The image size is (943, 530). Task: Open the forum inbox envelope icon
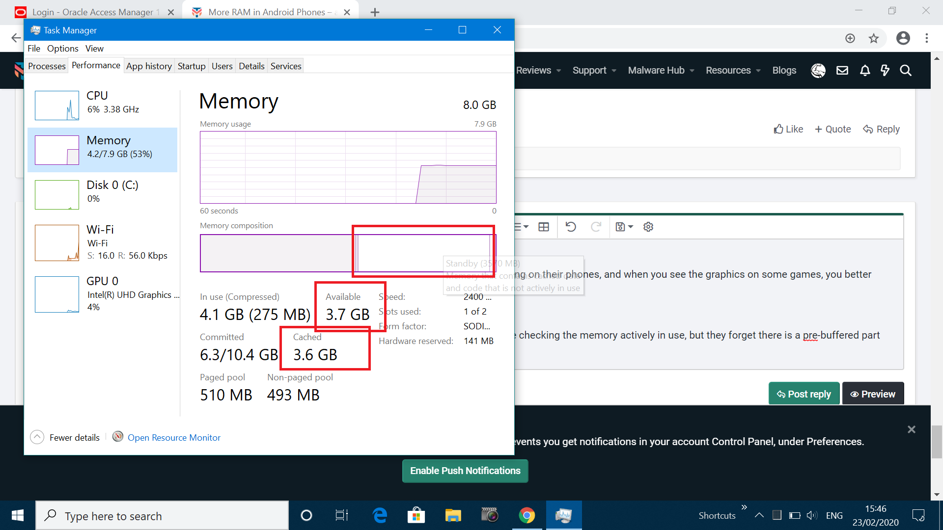pos(842,70)
